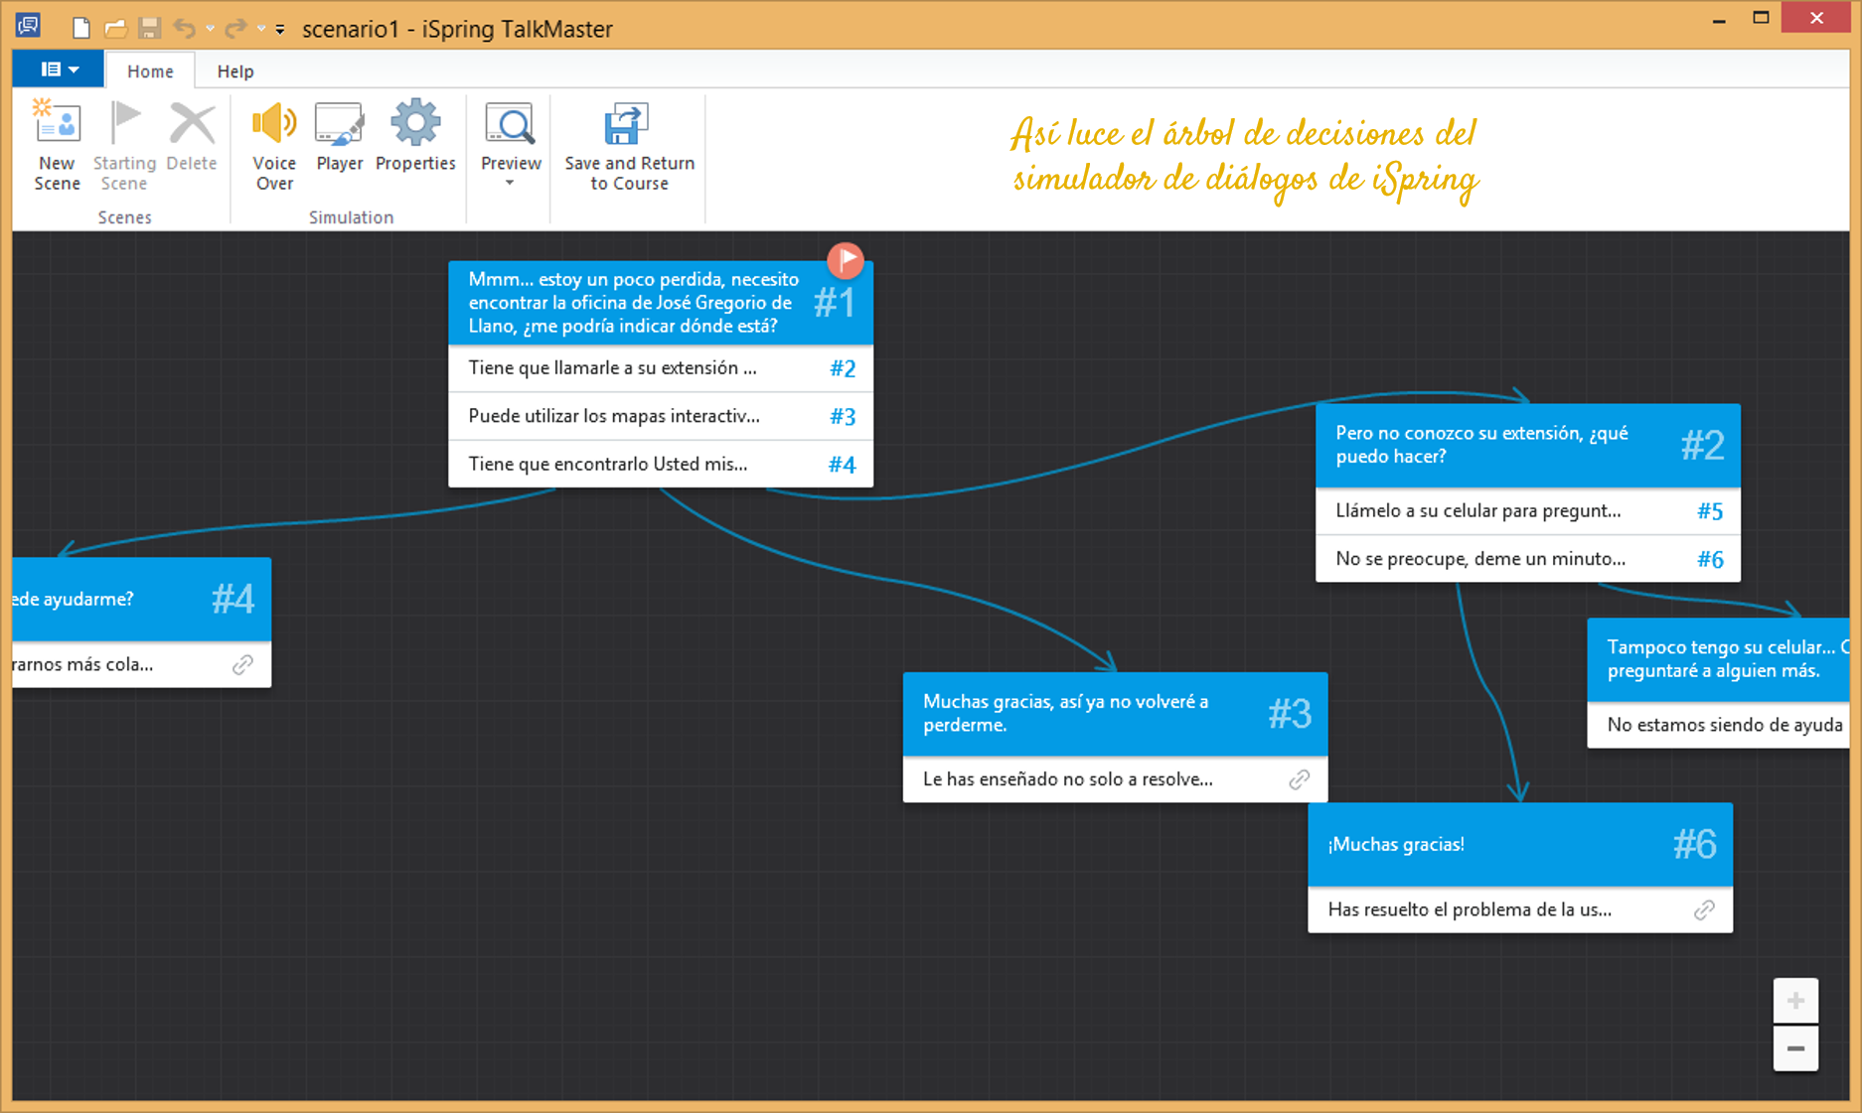This screenshot has height=1113, width=1862.
Task: Minimize the TalkMaster window
Action: [x=1719, y=19]
